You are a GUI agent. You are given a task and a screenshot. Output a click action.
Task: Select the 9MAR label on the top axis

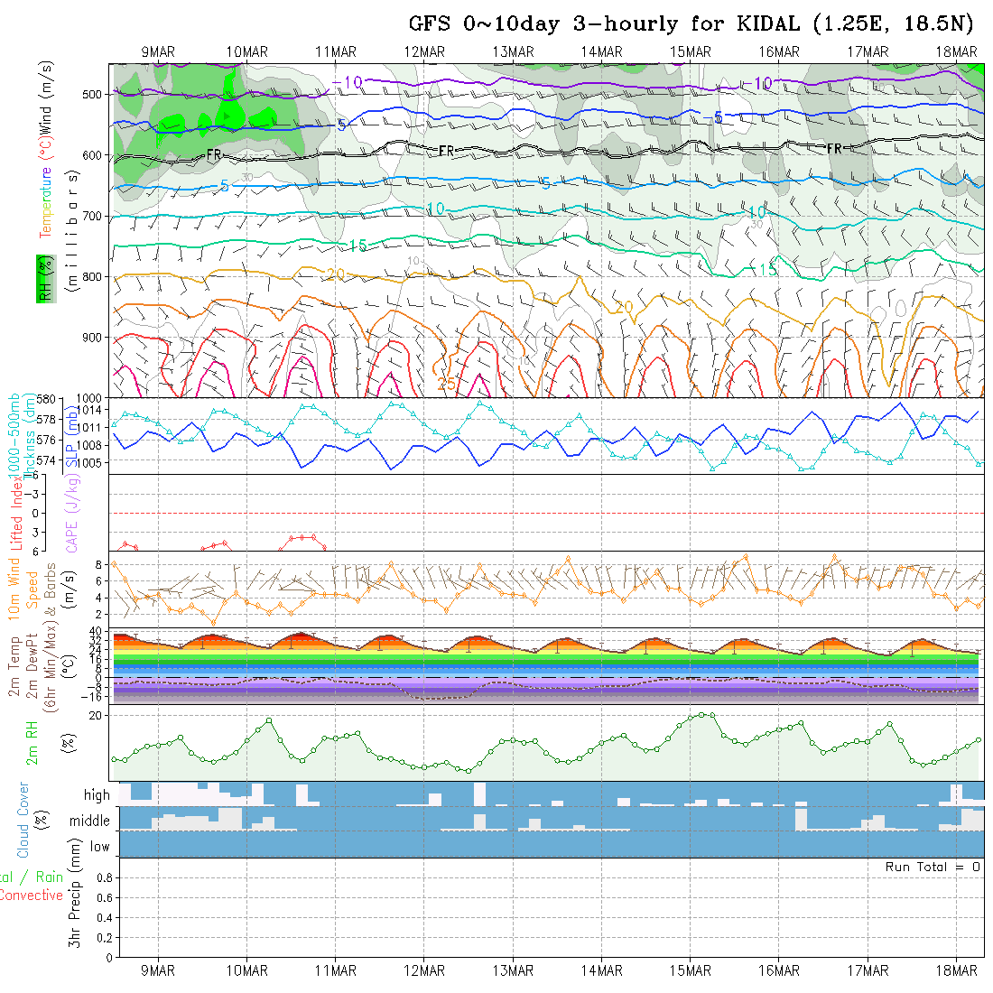click(158, 52)
